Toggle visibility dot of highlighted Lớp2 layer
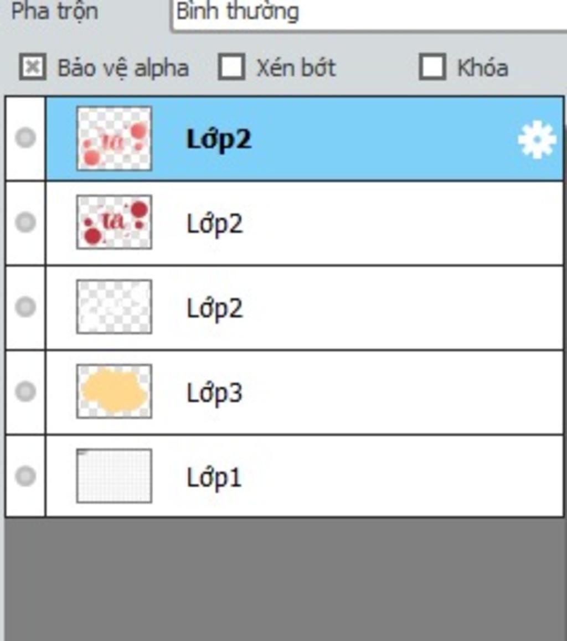This screenshot has height=641, width=567. pyautogui.click(x=25, y=138)
